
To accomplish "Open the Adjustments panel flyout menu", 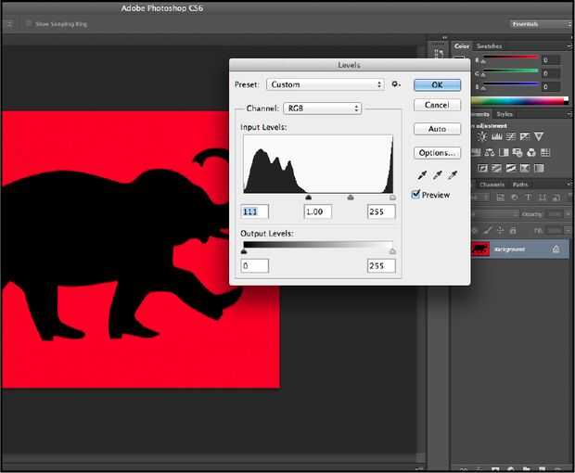I will [569, 114].
